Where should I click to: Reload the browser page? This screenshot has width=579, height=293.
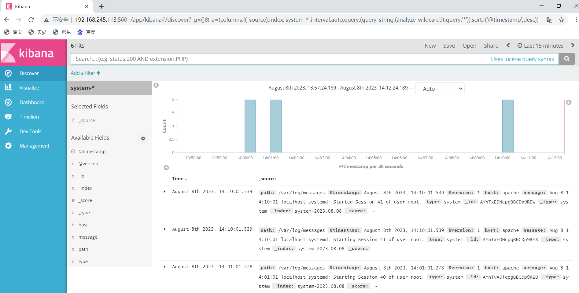pyautogui.click(x=31, y=20)
